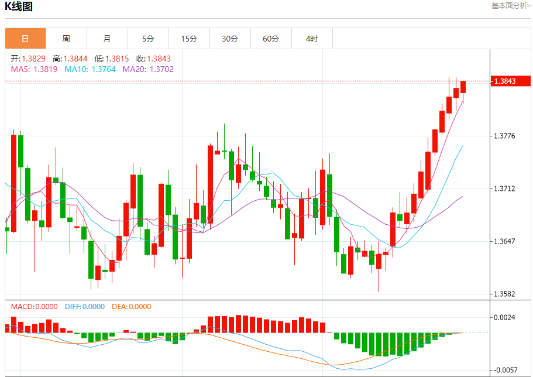Switch to the 月 monthly tab
533x377 pixels.
coord(107,39)
